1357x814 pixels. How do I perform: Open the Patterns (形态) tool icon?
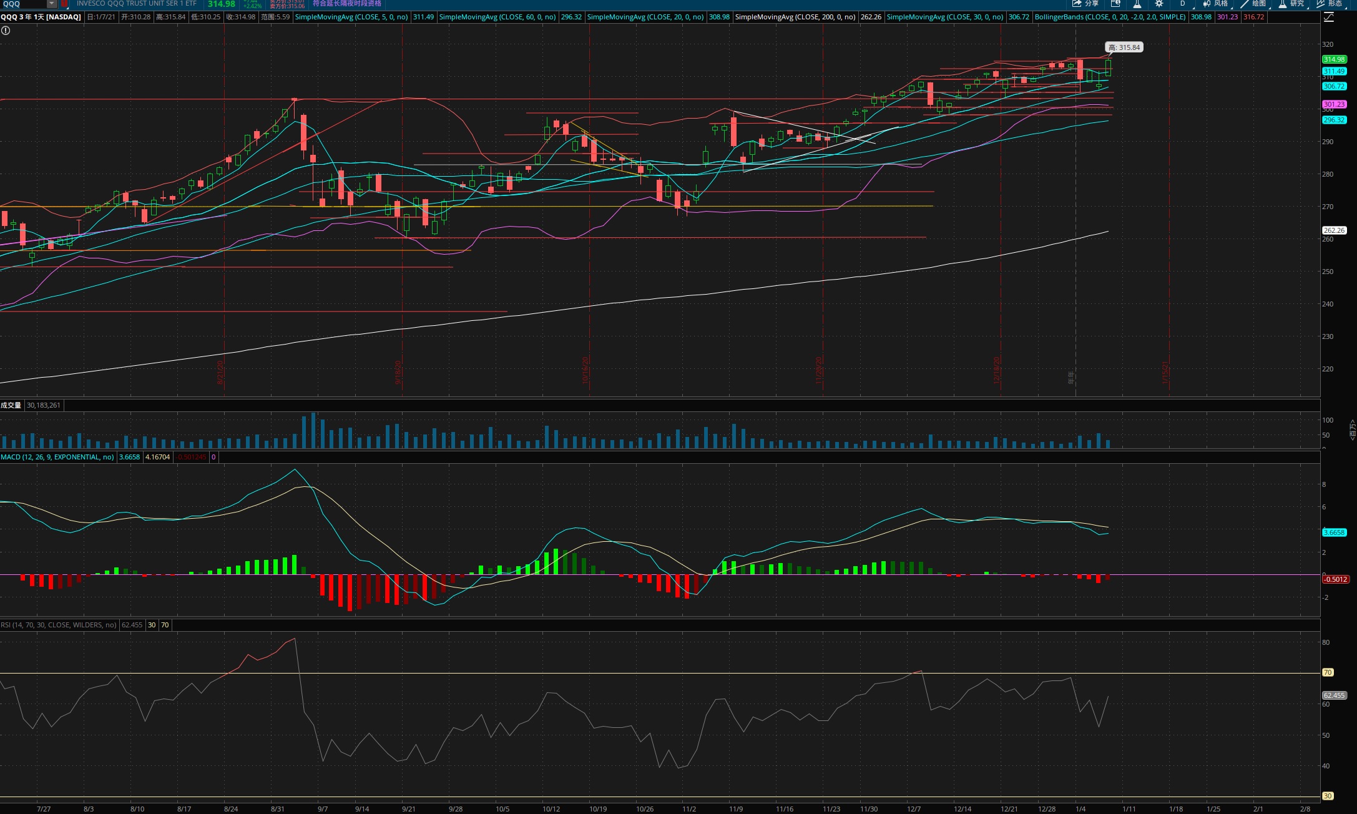pyautogui.click(x=1329, y=4)
